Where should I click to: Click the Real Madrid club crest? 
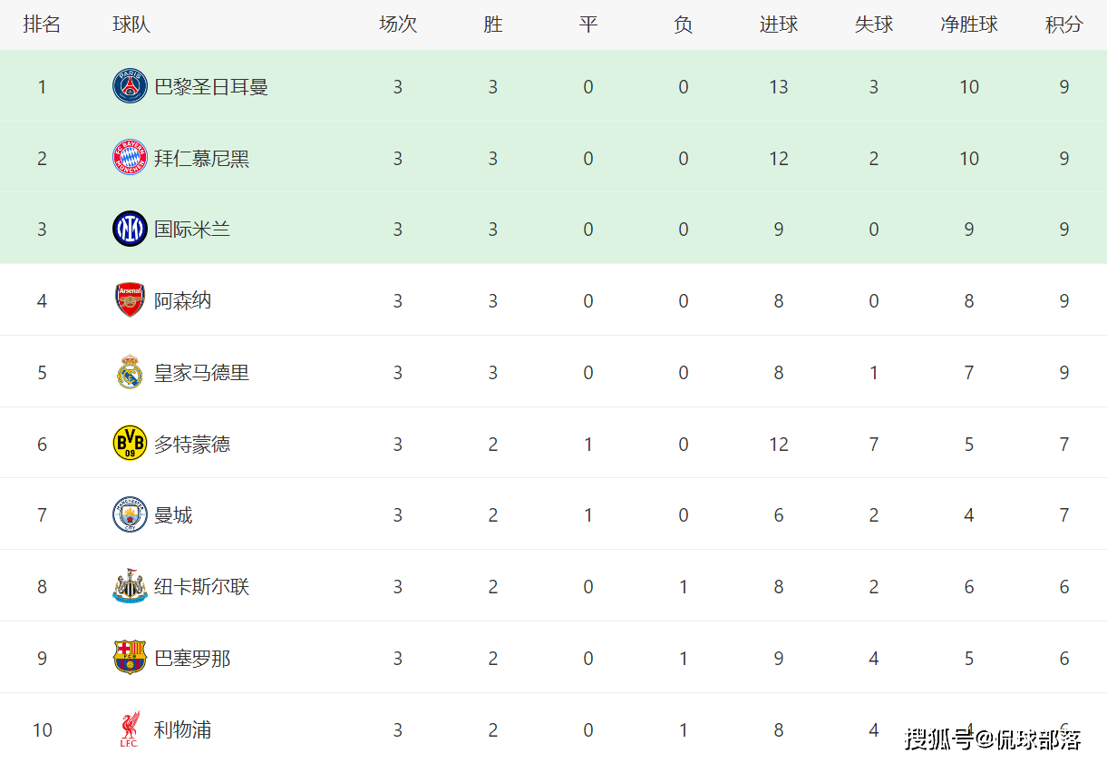click(x=130, y=372)
